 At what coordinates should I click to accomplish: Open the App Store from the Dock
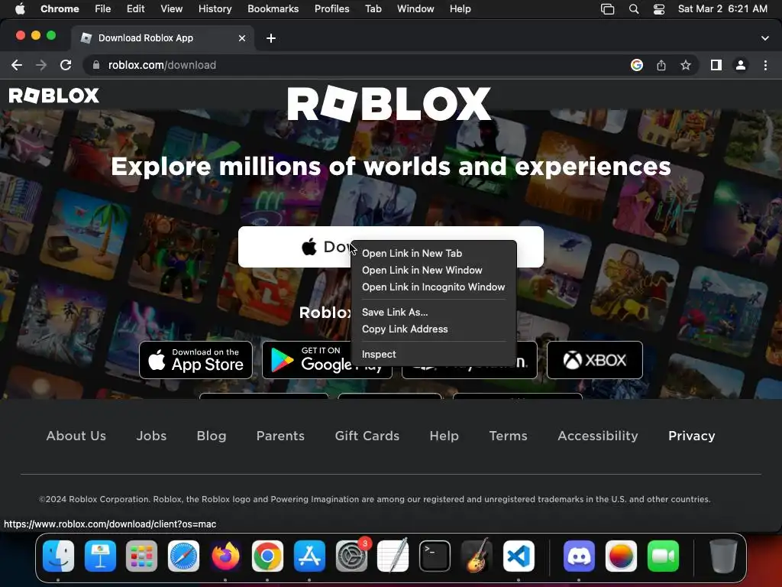309,556
